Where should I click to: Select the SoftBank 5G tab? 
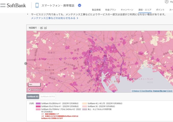point(33,97)
